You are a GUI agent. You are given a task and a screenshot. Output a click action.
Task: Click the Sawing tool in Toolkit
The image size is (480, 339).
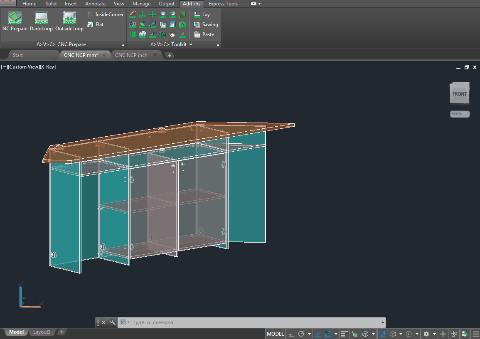tap(206, 25)
